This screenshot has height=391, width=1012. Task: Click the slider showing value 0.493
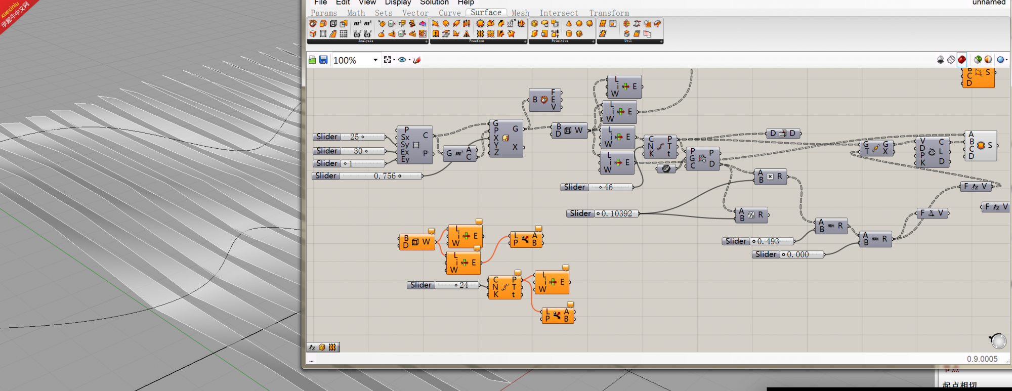click(758, 241)
